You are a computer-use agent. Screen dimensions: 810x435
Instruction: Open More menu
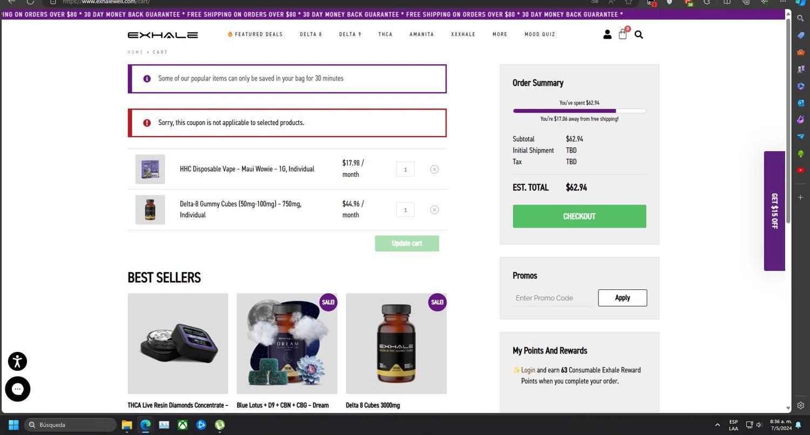tap(500, 35)
